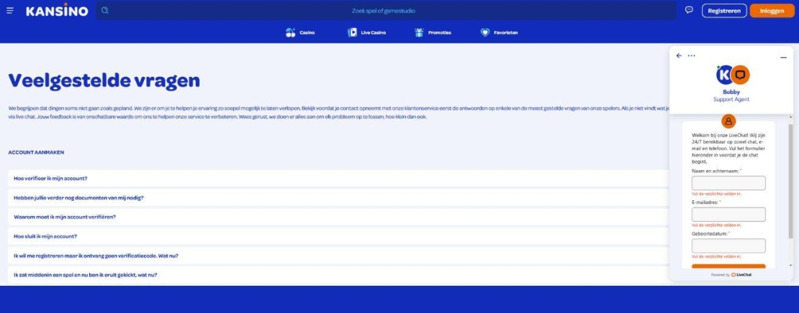Expand 'Hoe verifieer ik mijn account?' question
This screenshot has height=313, width=799.
pos(50,178)
